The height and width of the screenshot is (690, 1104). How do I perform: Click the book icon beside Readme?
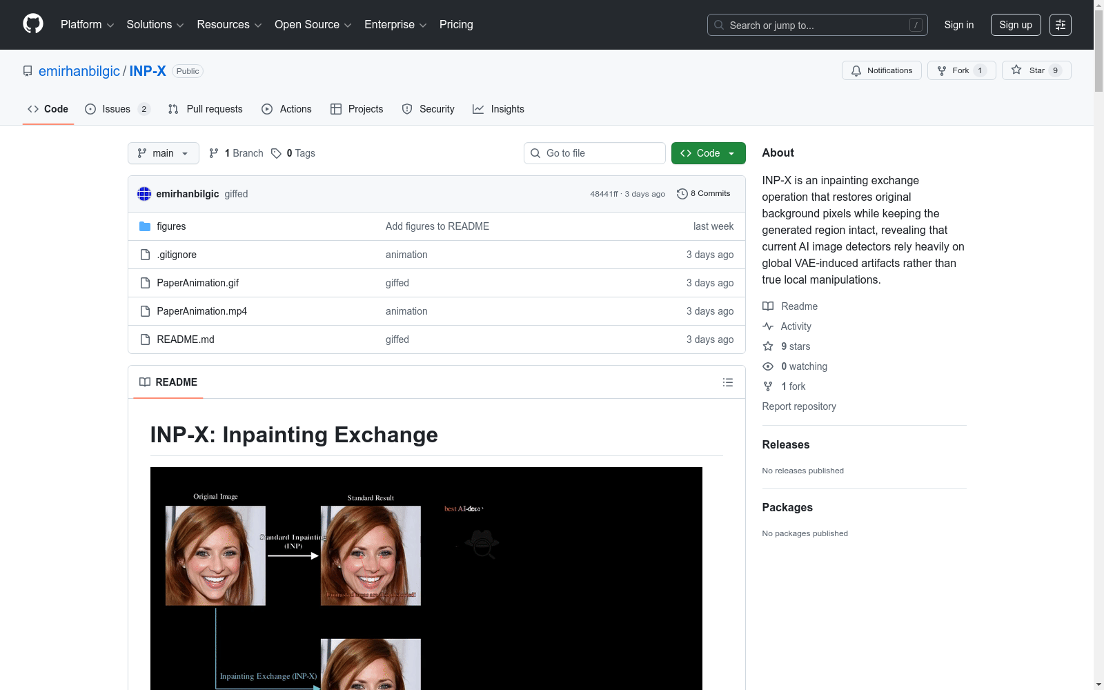pos(768,306)
